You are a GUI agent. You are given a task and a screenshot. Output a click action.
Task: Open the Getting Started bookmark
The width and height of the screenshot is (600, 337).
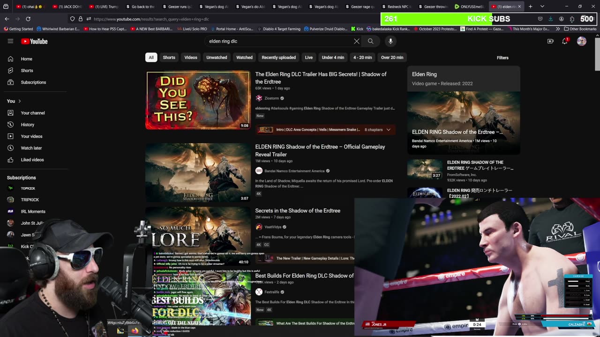click(x=18, y=29)
